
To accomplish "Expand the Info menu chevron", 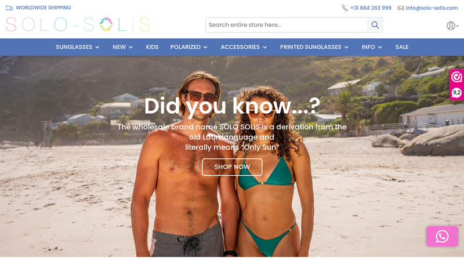I will click(x=380, y=48).
